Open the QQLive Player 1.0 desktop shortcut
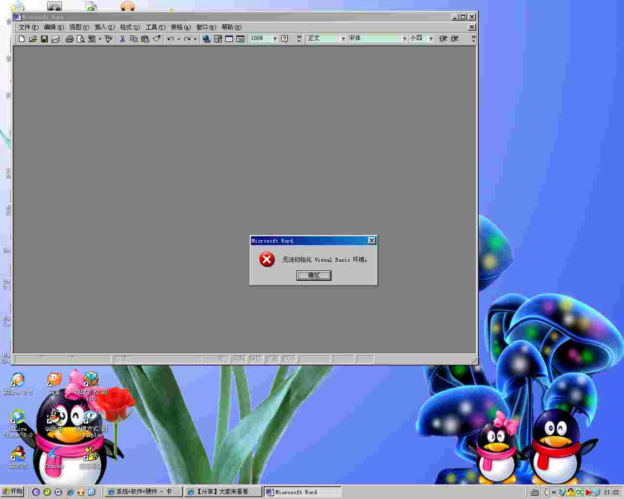 click(x=18, y=423)
